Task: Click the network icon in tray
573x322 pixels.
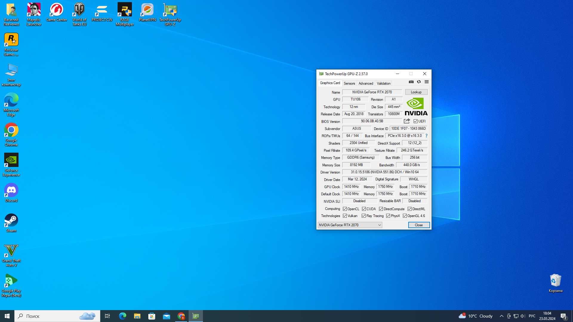Action: [x=516, y=316]
